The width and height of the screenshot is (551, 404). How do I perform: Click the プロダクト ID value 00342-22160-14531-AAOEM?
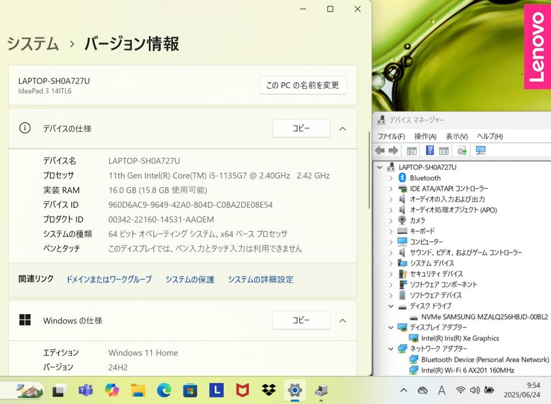pyautogui.click(x=161, y=220)
